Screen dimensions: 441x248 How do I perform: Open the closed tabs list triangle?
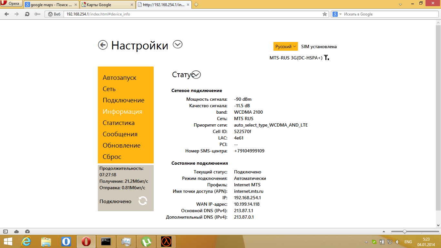400,5
